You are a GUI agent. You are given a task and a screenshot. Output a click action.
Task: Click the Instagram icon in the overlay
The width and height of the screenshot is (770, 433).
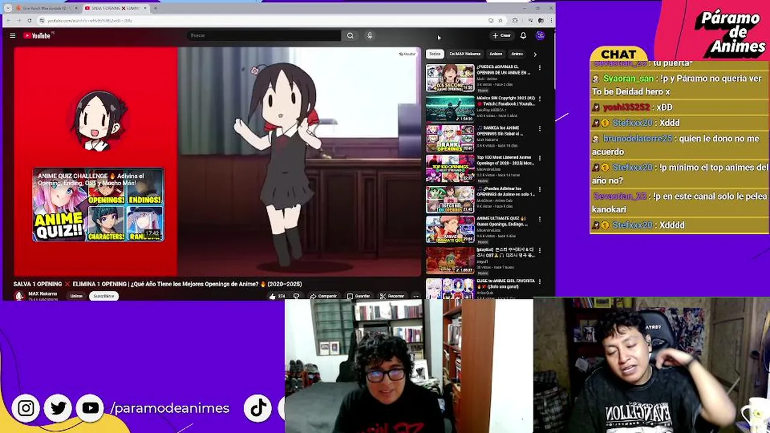click(x=26, y=408)
